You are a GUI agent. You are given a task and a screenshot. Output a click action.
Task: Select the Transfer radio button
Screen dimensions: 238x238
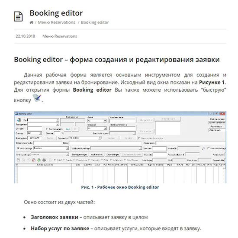point(64,160)
